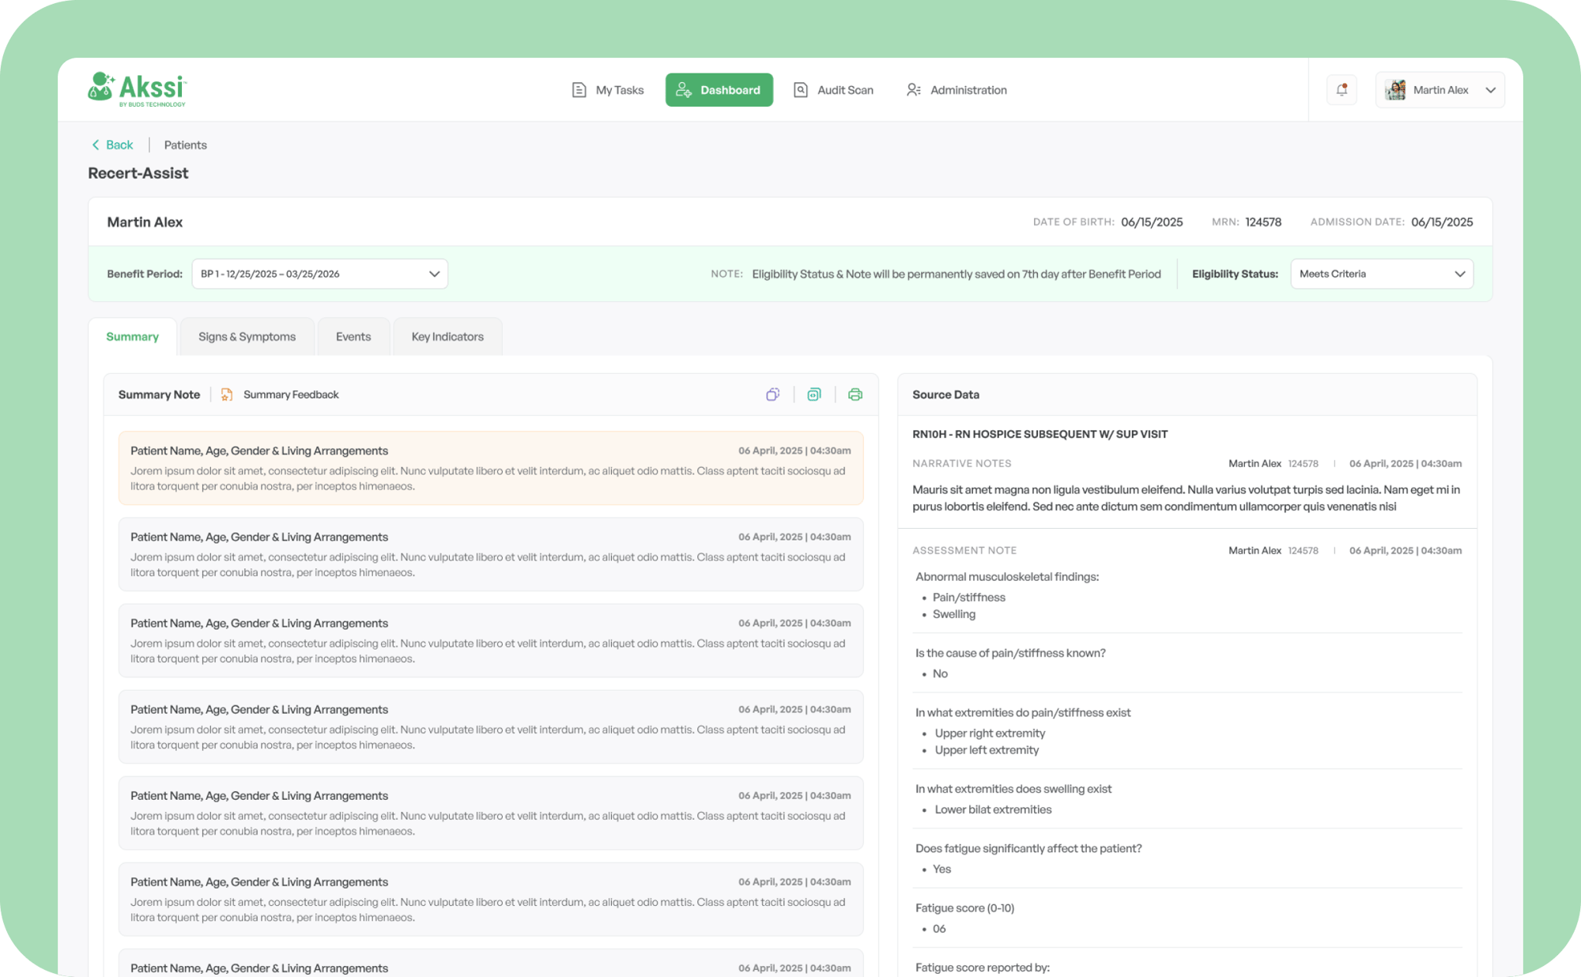Open the Key Indicators tab
1581x977 pixels.
point(447,337)
